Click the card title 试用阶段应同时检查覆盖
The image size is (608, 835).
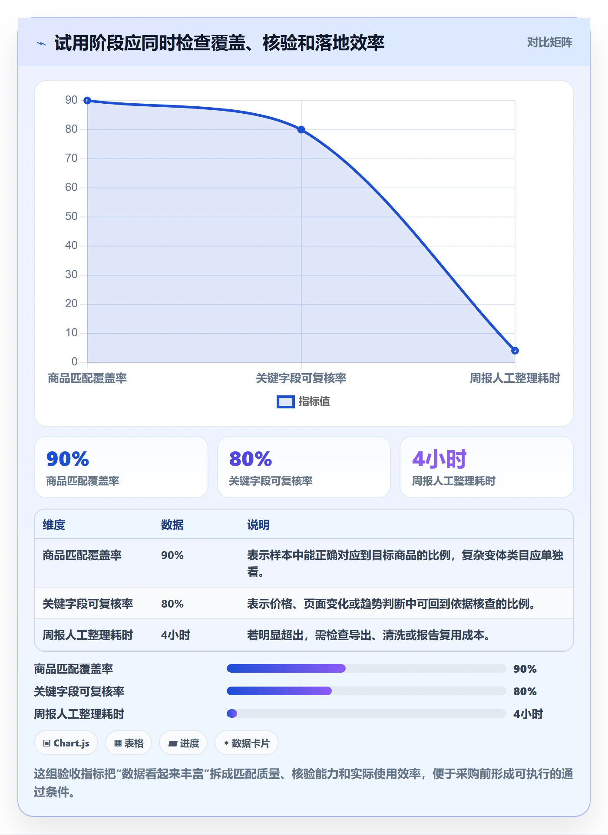click(x=219, y=43)
